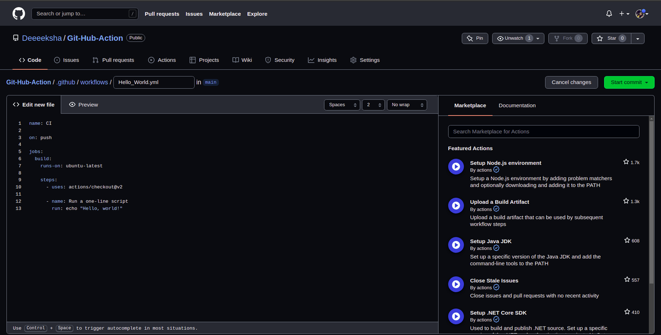Click the main branch label

pos(211,82)
